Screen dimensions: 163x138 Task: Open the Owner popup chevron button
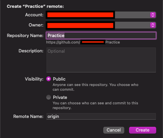pos(153,25)
